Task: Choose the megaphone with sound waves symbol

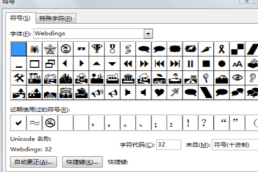Action: (x=97, y=93)
